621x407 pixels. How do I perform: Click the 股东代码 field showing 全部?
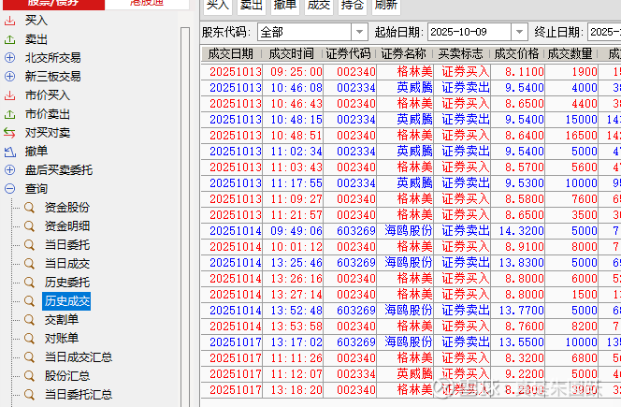point(304,32)
